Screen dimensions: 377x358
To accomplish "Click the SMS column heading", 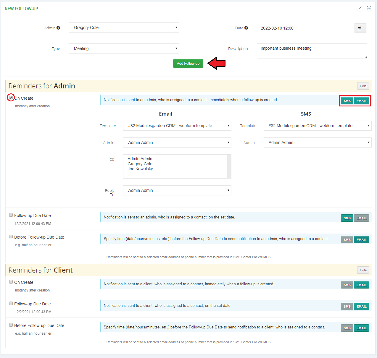I will click(306, 114).
